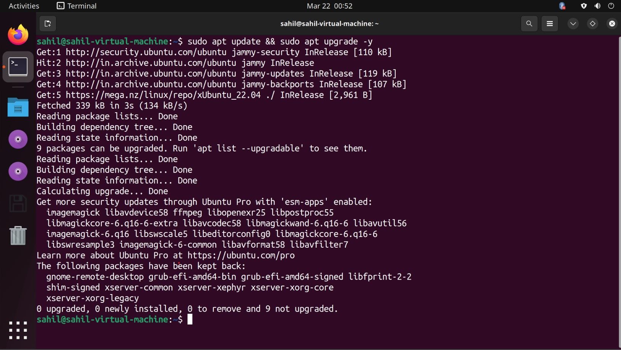Click Activities in the top bar
Image resolution: width=621 pixels, height=350 pixels.
[x=23, y=6]
